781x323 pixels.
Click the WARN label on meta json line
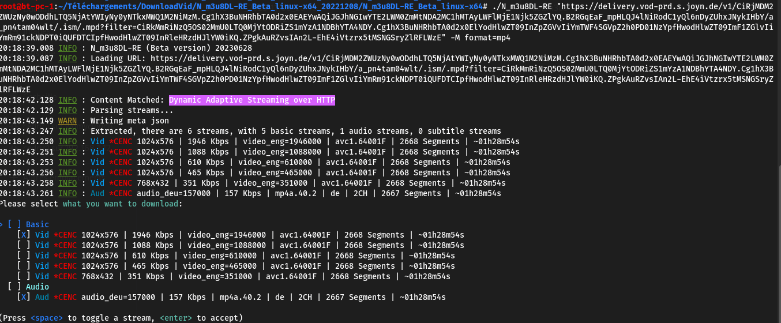coord(67,121)
